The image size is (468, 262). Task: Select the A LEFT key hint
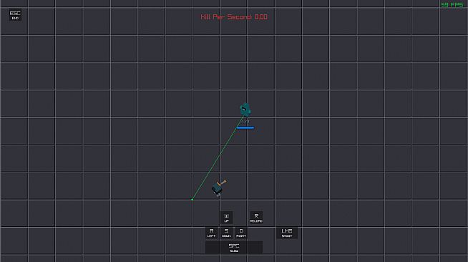point(211,233)
